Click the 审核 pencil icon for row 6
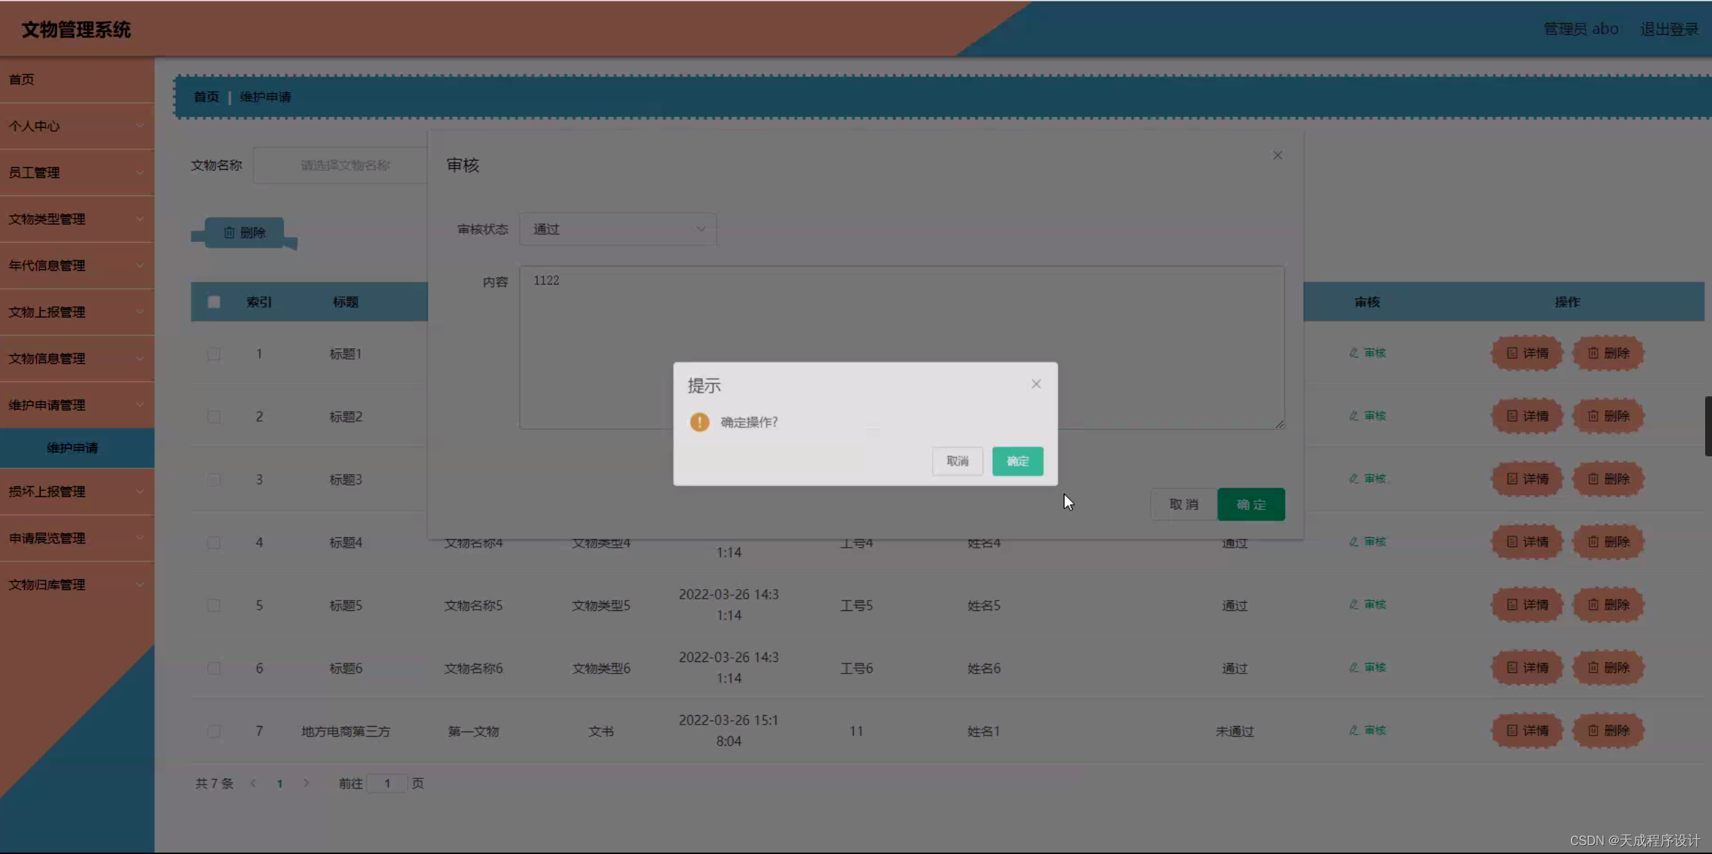The image size is (1712, 854). coord(1354,667)
